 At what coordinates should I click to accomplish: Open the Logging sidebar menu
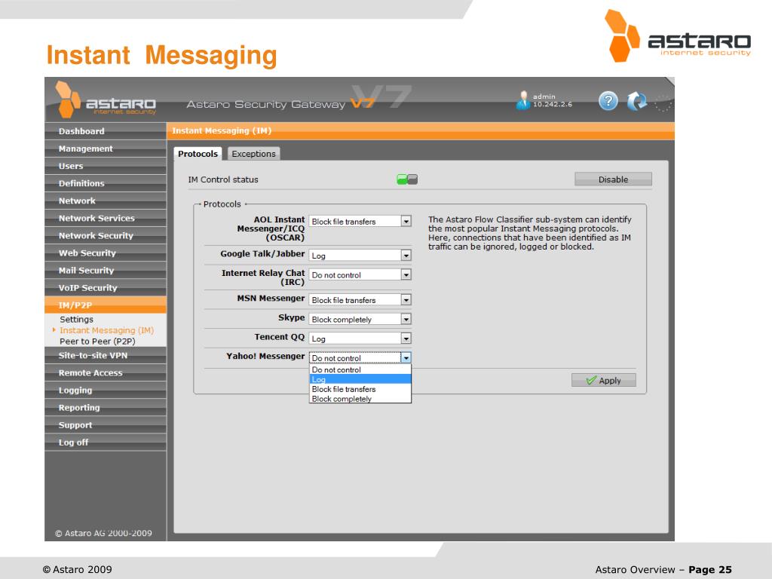pos(106,390)
